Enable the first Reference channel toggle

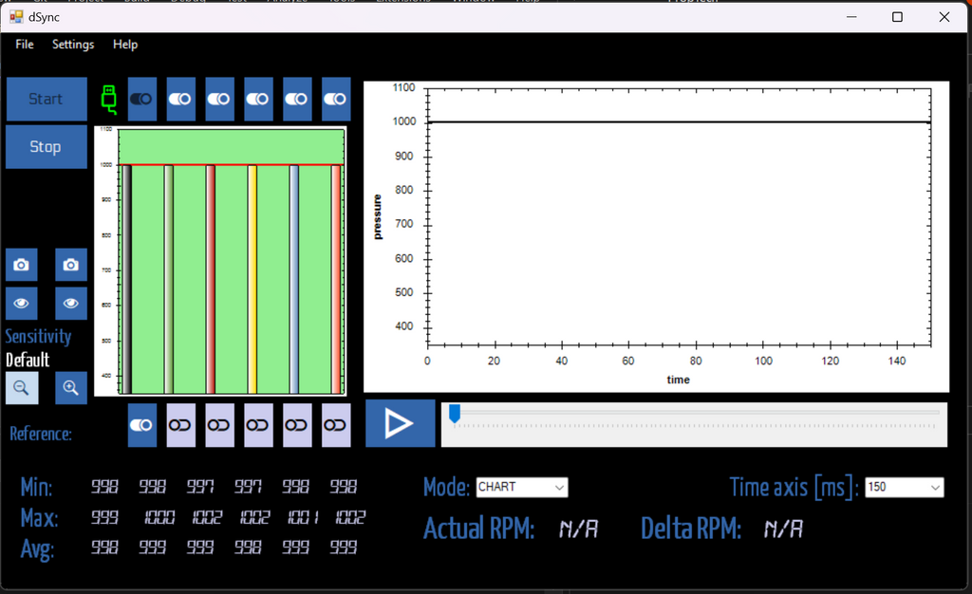click(142, 425)
